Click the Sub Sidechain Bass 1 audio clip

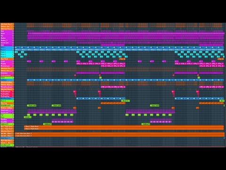[120, 134]
